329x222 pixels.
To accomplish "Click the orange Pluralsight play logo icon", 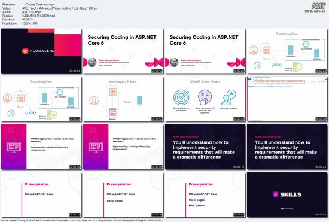I will click(x=25, y=51).
